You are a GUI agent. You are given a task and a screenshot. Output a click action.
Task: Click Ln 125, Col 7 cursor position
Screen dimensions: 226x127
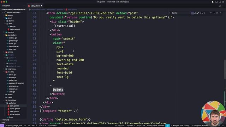(x=120, y=126)
